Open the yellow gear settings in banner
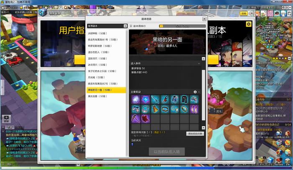Viewport: 293px width, 170px height. coord(249,24)
